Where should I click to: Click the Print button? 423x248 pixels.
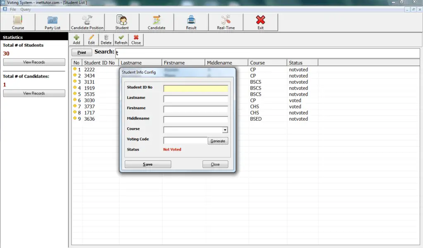[x=81, y=52]
